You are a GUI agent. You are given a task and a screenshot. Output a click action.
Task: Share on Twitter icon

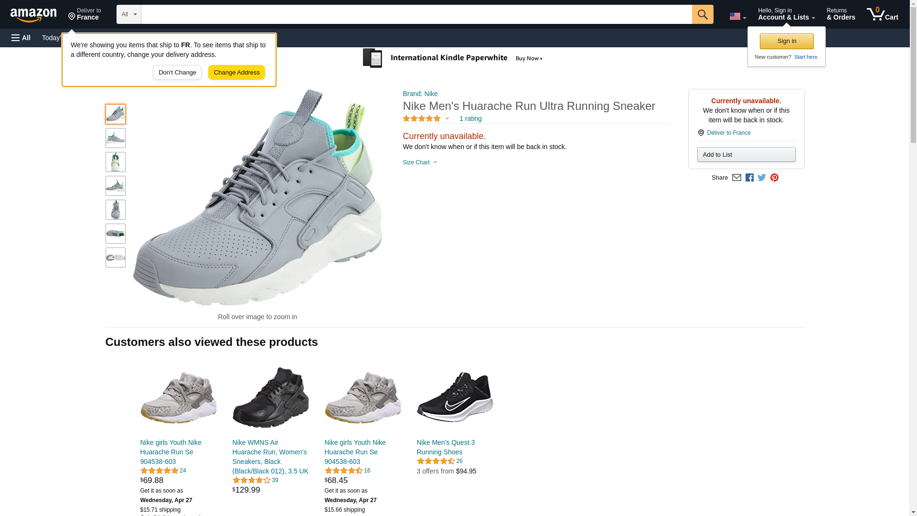[x=762, y=178]
